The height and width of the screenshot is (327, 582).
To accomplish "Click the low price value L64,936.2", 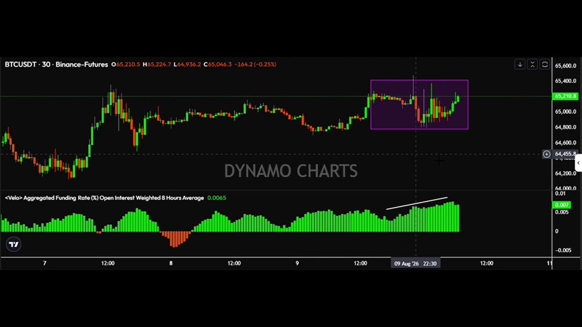I will [187, 64].
